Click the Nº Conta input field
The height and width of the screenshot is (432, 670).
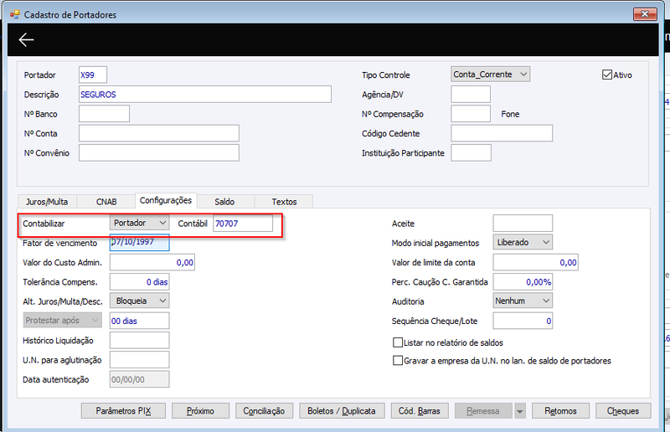click(x=159, y=133)
